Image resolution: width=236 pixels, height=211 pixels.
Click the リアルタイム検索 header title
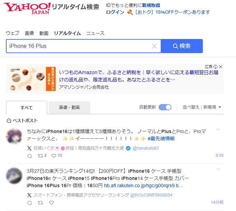click(76, 7)
